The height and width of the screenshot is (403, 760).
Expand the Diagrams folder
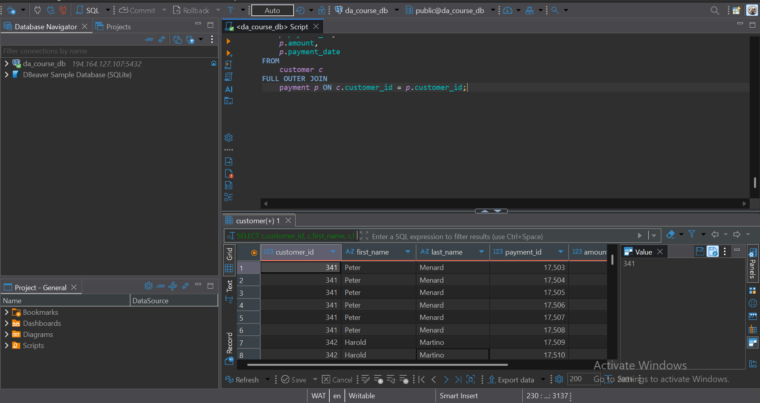[x=6, y=334]
